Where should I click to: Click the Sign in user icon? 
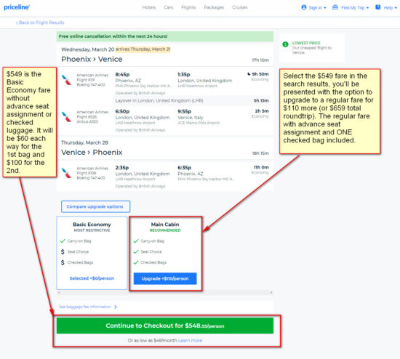click(303, 7)
